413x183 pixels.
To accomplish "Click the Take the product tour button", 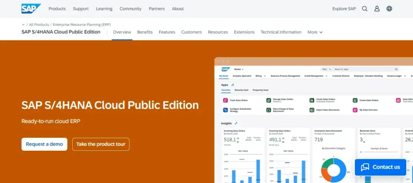I will pyautogui.click(x=100, y=144).
